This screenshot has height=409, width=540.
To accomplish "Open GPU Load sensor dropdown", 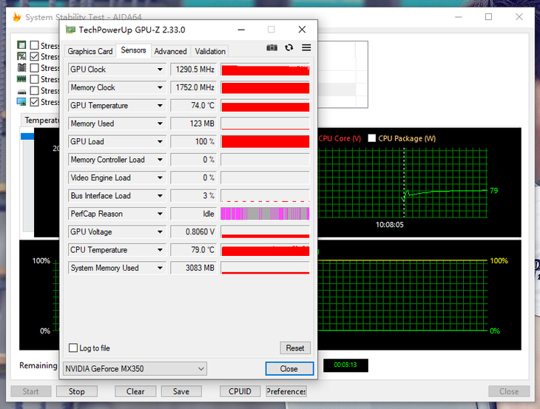I will point(160,141).
